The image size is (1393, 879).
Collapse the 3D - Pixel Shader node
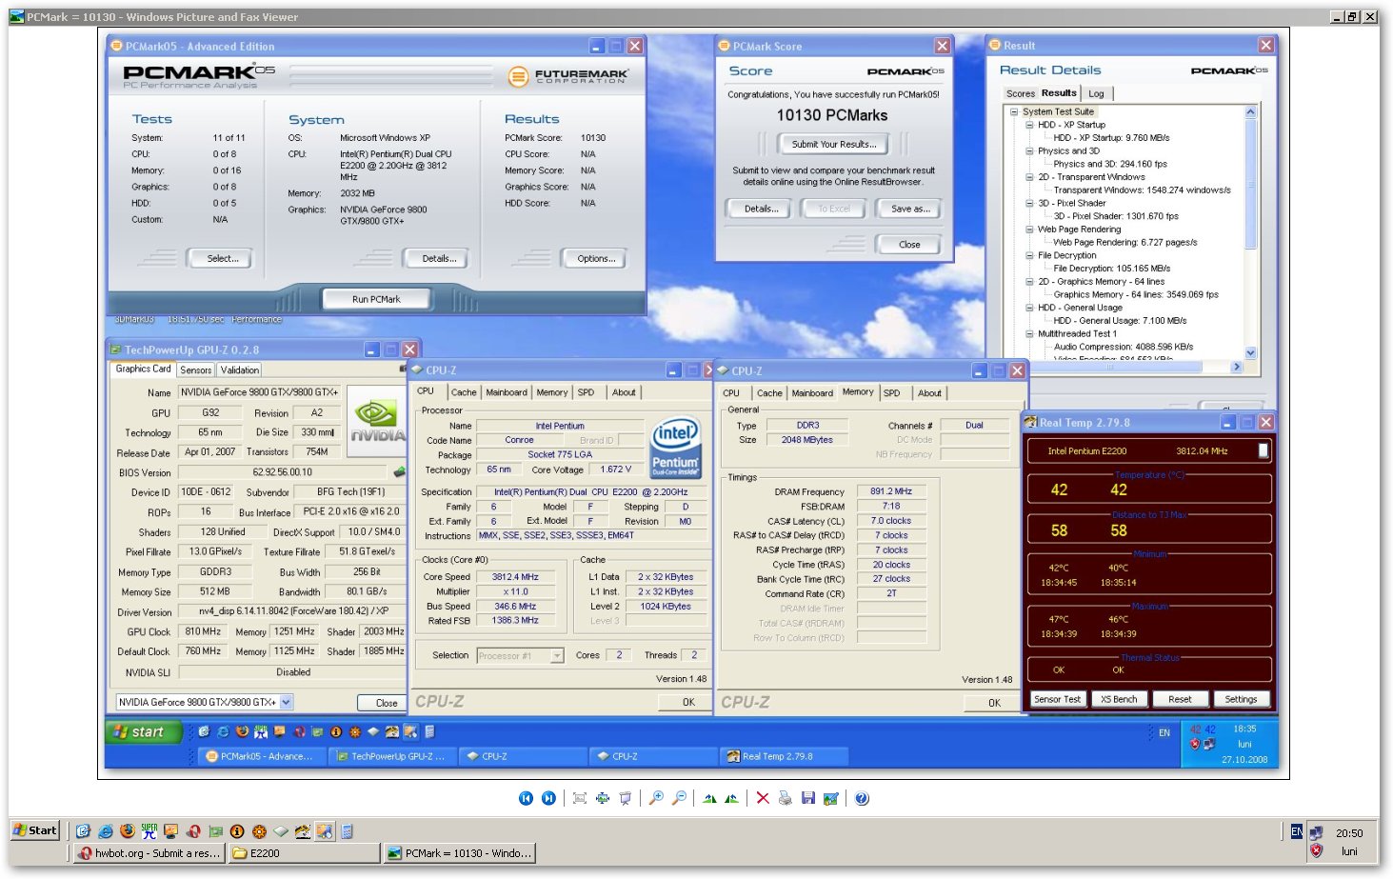click(x=1029, y=203)
